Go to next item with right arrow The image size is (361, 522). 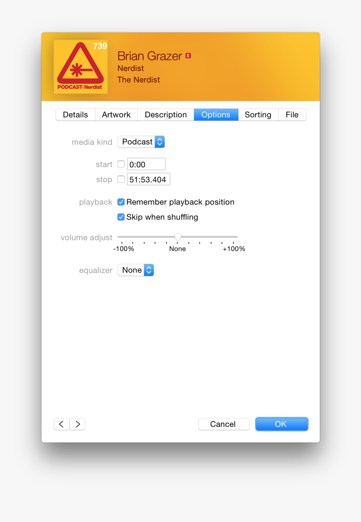coord(78,424)
